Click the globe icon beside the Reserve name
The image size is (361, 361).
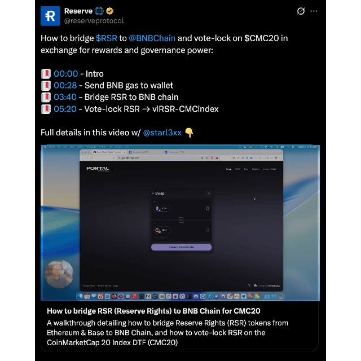[x=99, y=11]
